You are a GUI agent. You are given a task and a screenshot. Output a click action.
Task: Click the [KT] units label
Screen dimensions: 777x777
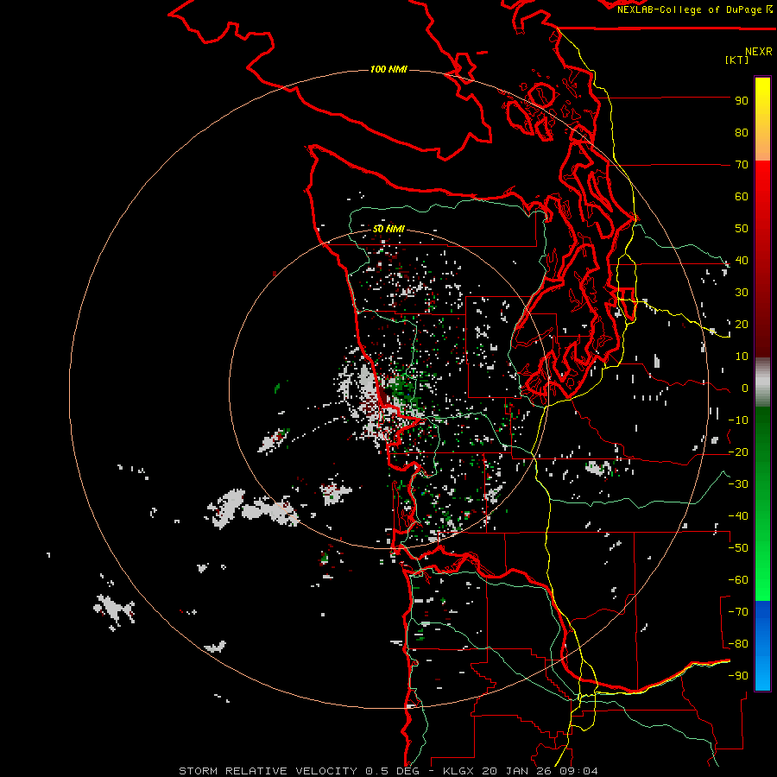(x=736, y=60)
